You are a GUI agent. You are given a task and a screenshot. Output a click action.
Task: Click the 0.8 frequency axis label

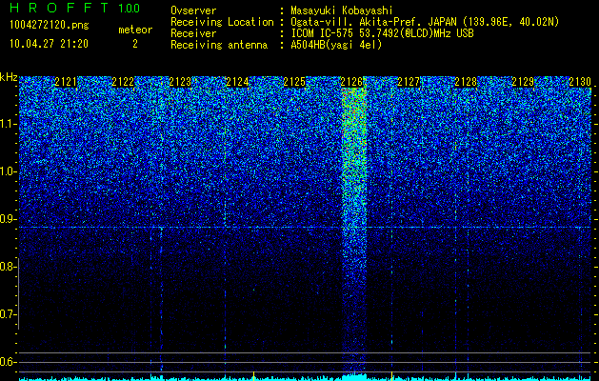tap(8, 267)
